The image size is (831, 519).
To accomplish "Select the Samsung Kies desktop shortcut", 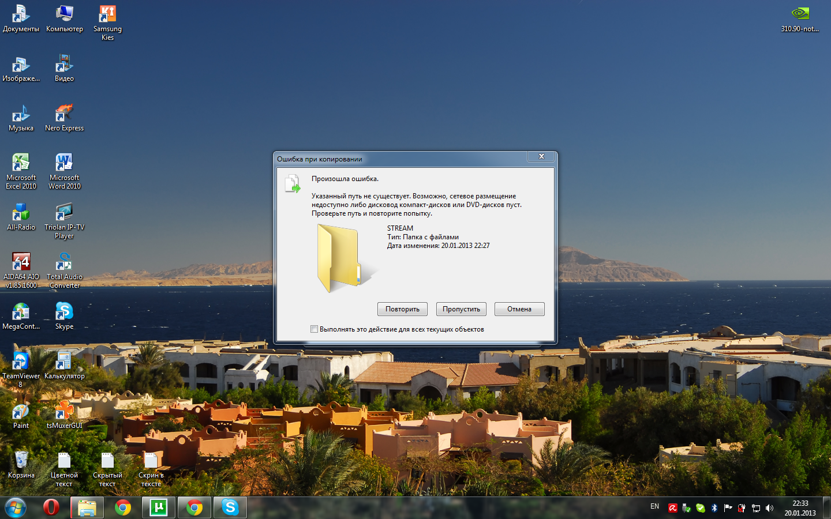I will tap(108, 23).
